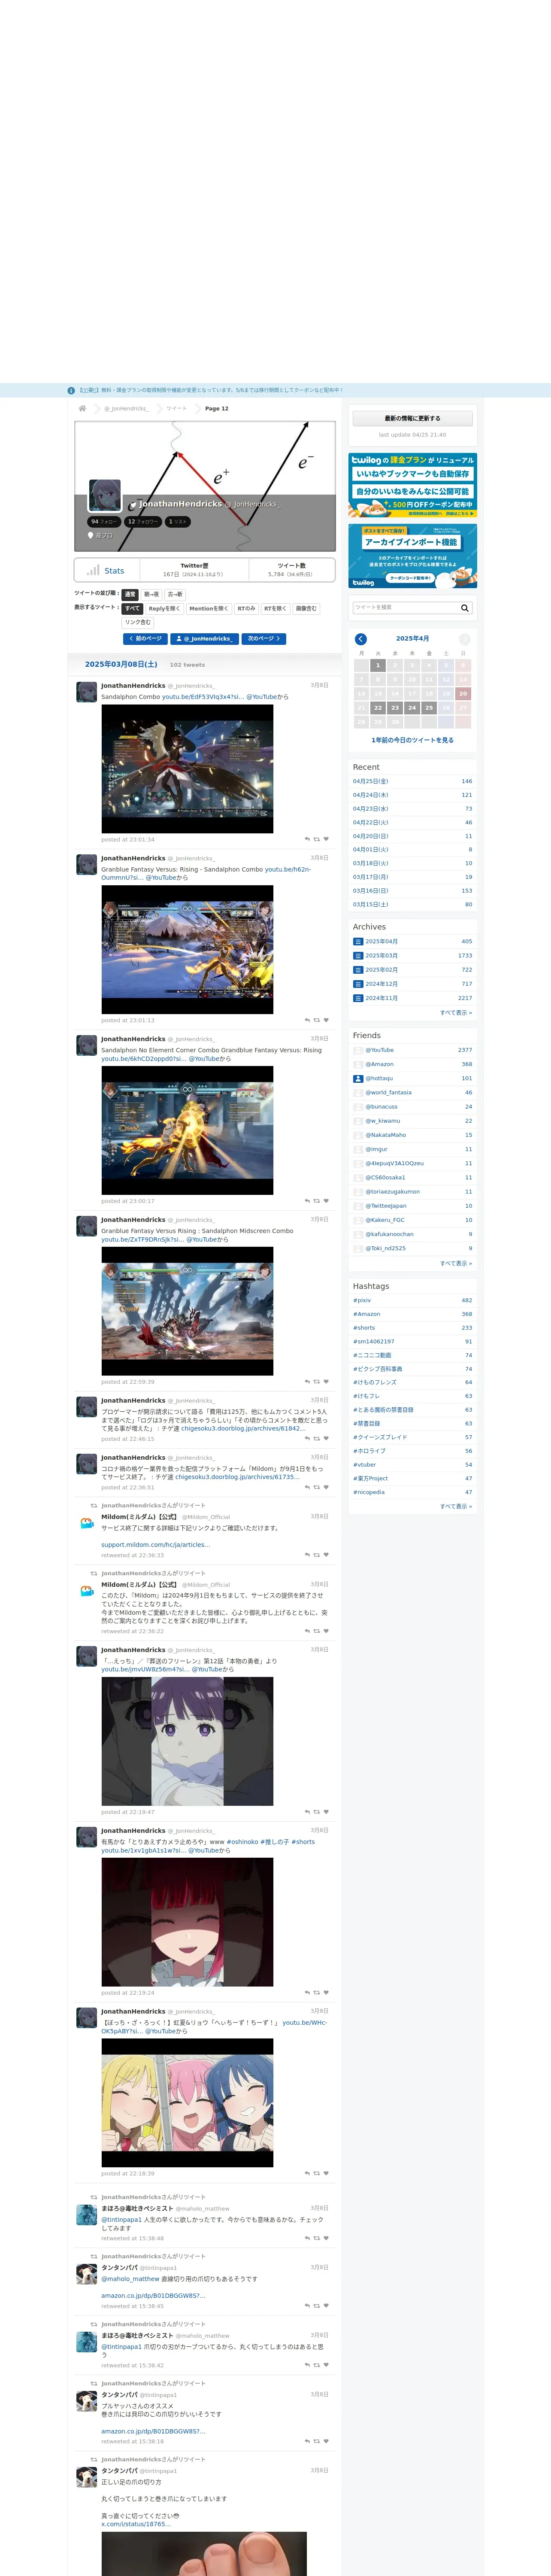Expand Archives with すべて表示
Image resolution: width=551 pixels, height=2576 pixels.
[x=456, y=1012]
